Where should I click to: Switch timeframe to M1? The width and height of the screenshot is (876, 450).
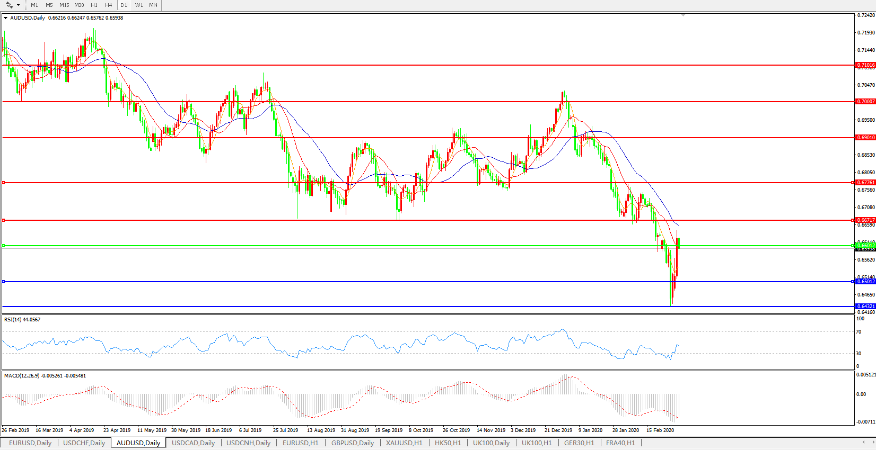pyautogui.click(x=34, y=5)
